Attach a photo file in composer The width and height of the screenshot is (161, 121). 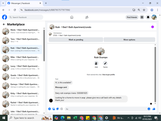tap(53, 109)
